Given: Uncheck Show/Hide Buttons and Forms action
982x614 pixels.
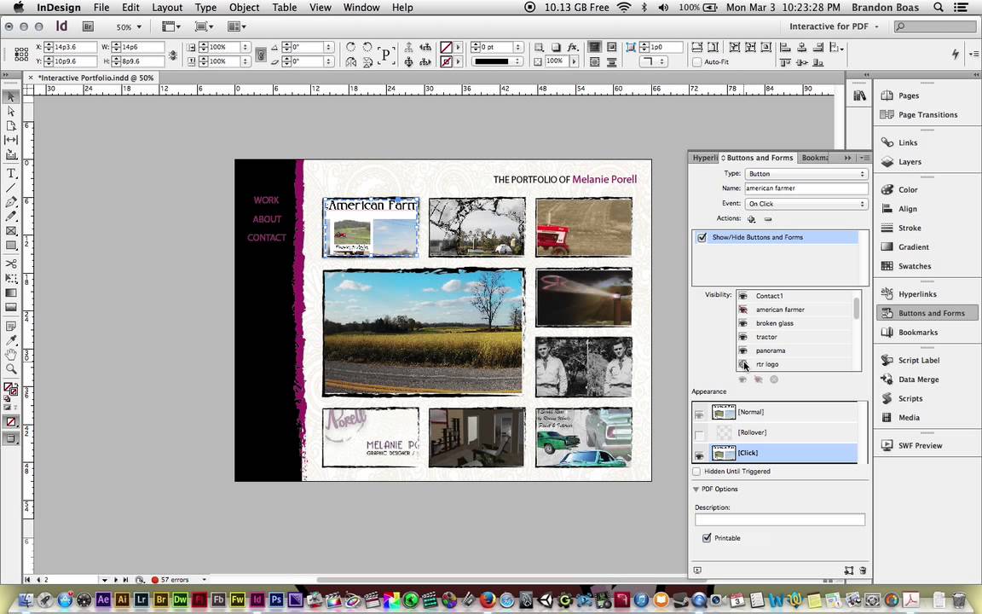Looking at the screenshot, I should point(702,237).
